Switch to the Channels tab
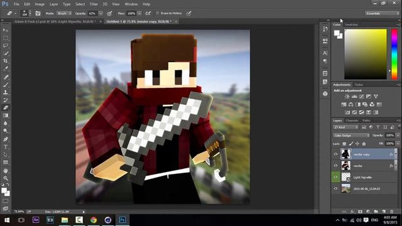The image size is (402, 226). pos(352,121)
